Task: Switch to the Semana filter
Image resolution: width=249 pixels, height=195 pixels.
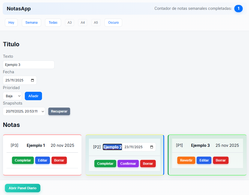Action: 31,22
